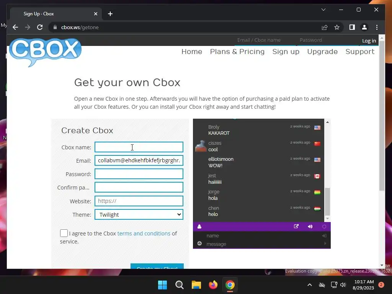Open the terms and conditions link

[144, 234]
